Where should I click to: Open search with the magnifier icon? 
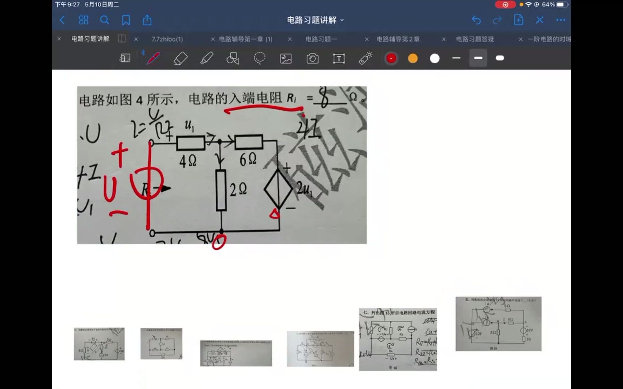(105, 20)
